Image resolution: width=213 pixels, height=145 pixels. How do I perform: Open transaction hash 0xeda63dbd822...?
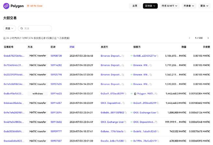(x=14, y=141)
